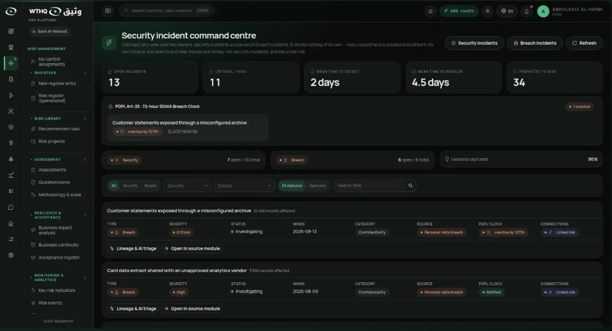Open the list icon in the left rail
The width and height of the screenshot is (612, 331).
pyautogui.click(x=11, y=191)
